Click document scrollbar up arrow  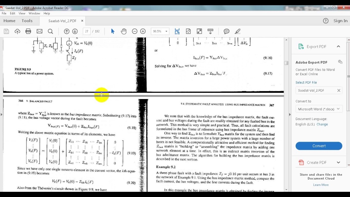(286, 40)
